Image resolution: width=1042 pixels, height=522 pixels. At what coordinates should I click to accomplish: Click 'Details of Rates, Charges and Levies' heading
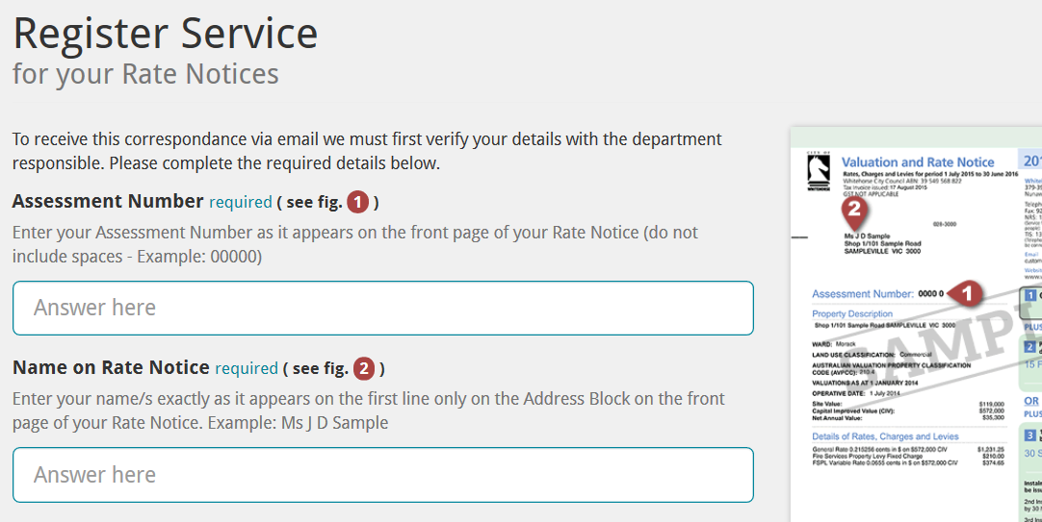click(x=885, y=436)
